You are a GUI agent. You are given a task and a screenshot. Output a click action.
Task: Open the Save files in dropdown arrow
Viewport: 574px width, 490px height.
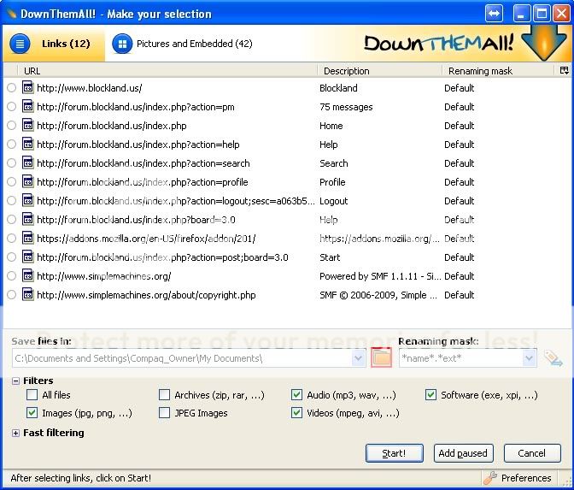[359, 358]
